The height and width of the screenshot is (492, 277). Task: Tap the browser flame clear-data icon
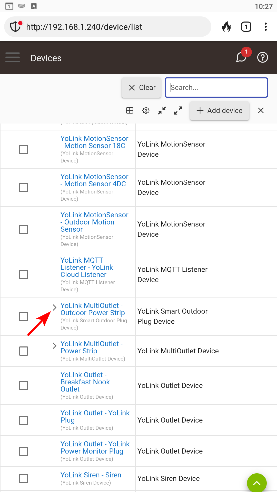tap(226, 27)
